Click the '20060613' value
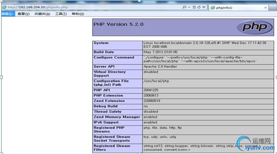Image resolution: width=277 pixels, height=154 pixels. [151, 96]
